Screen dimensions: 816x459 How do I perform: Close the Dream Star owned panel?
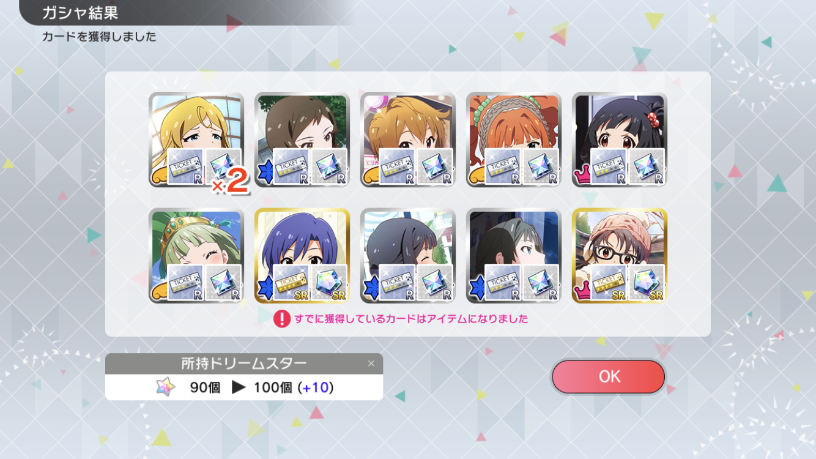click(371, 364)
